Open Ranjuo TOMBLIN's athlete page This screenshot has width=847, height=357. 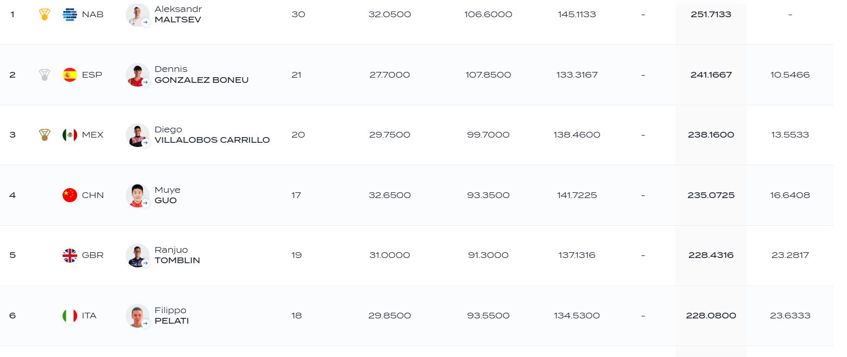click(x=177, y=255)
